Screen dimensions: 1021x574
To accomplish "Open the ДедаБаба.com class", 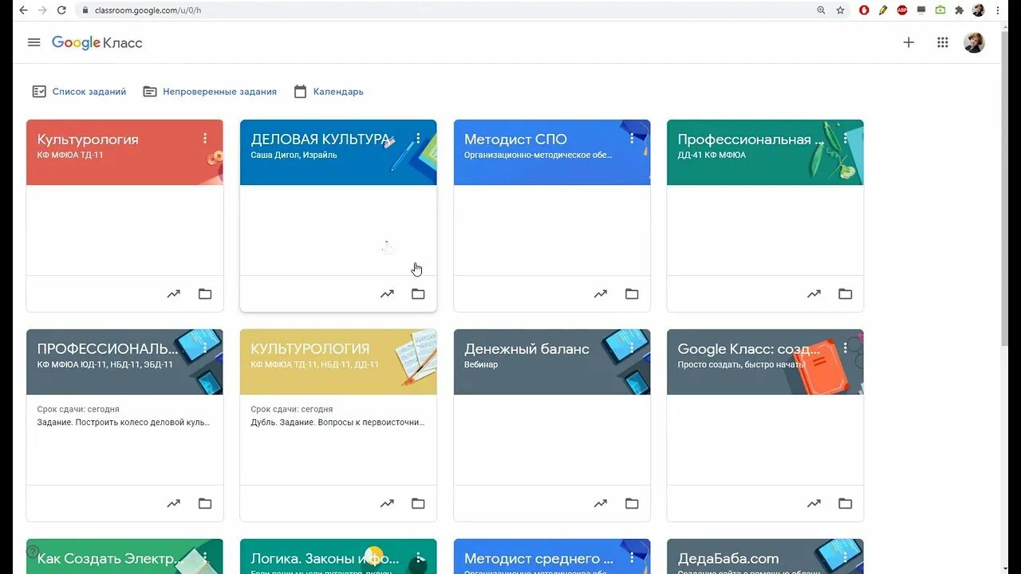I will (727, 559).
